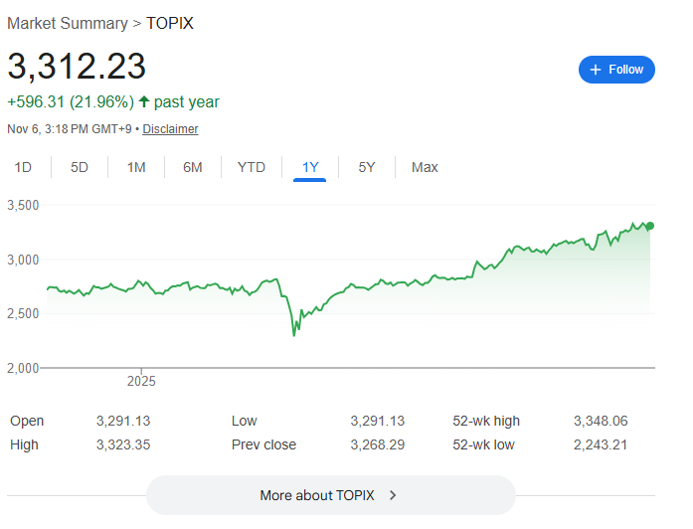
Task: Open the Disclaimer link
Action: click(170, 129)
